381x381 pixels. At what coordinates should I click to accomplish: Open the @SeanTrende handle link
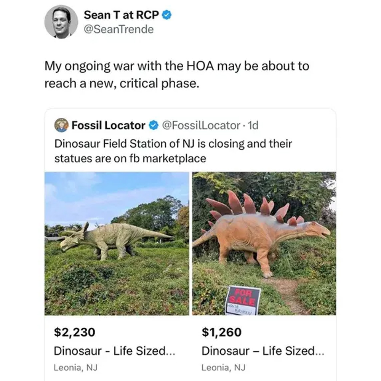(x=118, y=29)
